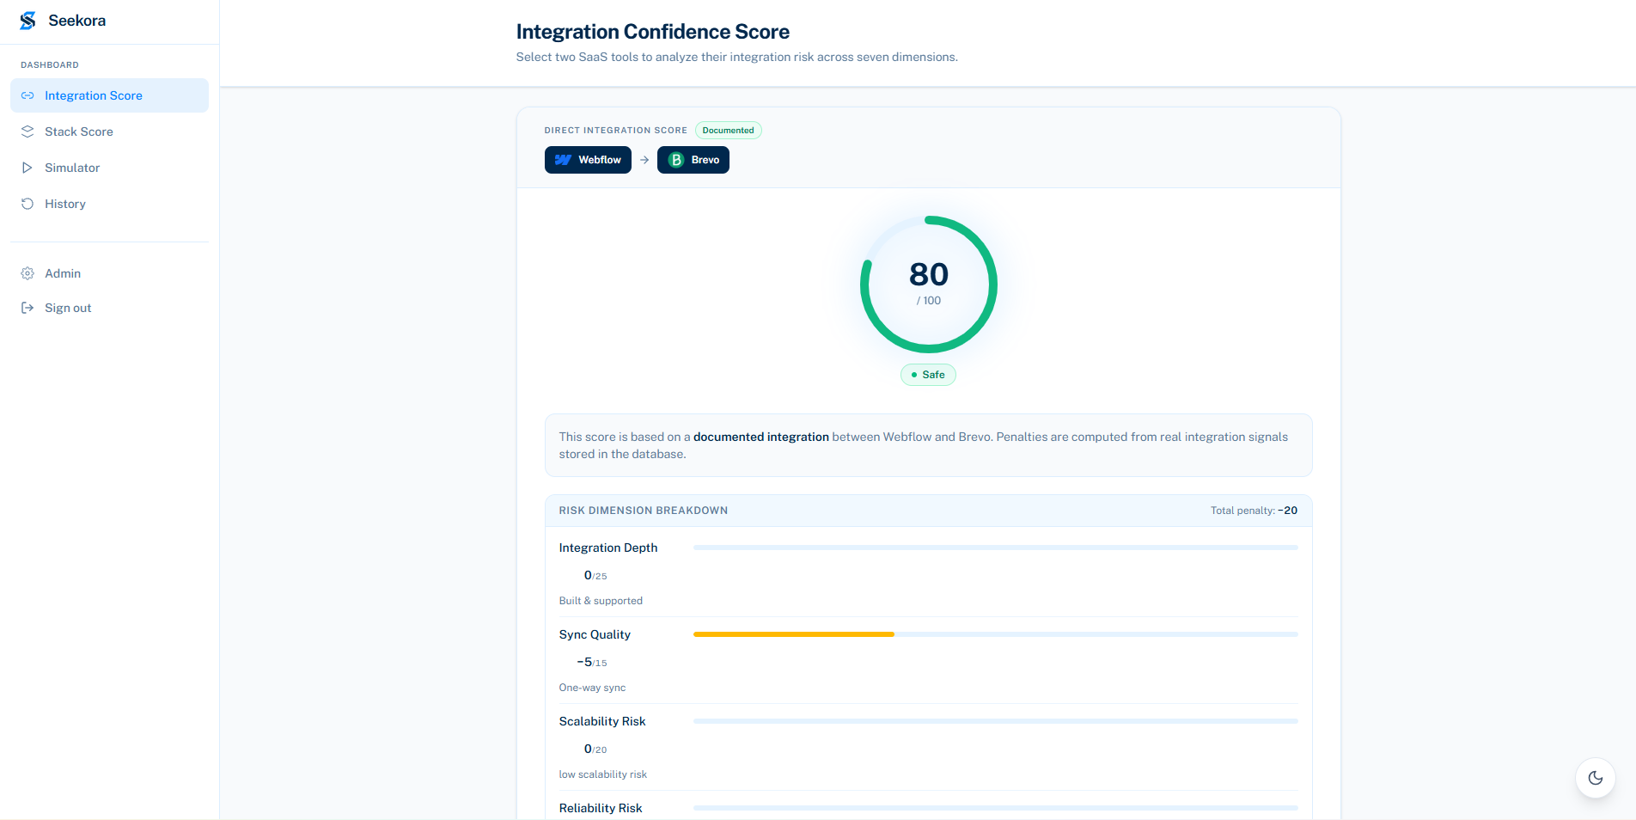
Task: Click the Seekora logo icon
Action: 27,21
